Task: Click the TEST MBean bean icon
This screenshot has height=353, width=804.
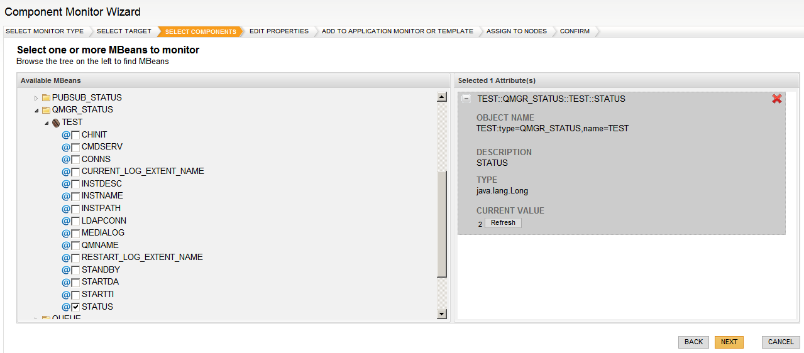Action: pos(56,122)
